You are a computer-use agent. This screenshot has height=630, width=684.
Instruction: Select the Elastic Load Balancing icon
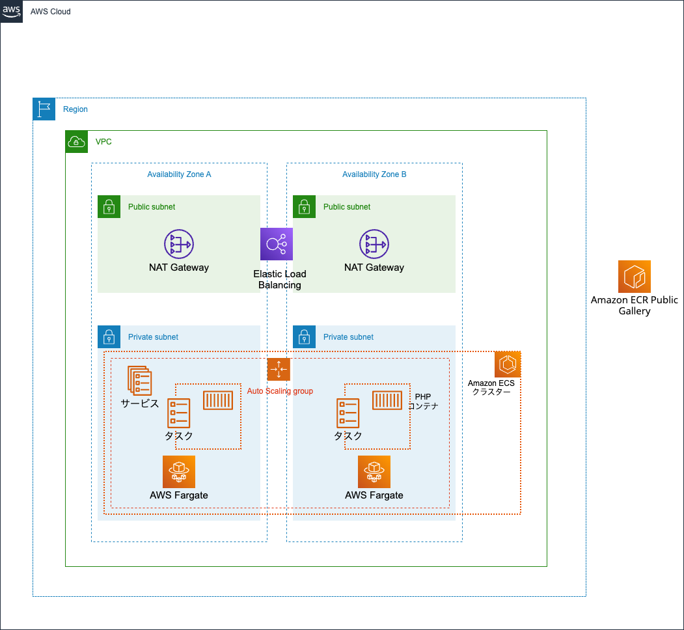(277, 244)
